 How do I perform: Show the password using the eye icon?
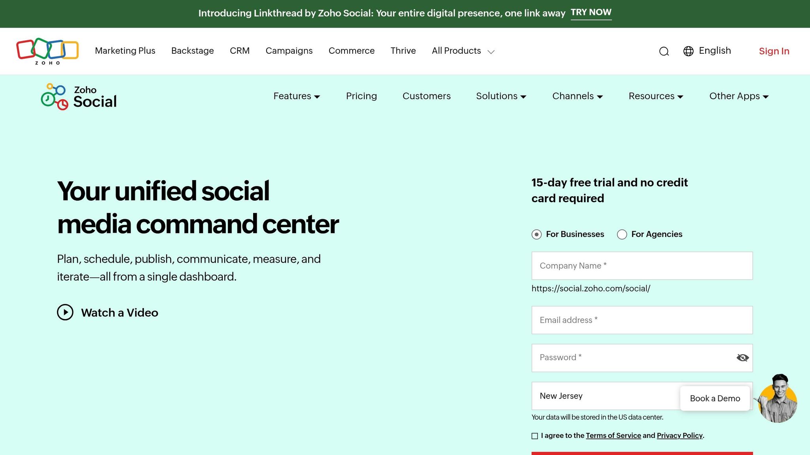742,357
